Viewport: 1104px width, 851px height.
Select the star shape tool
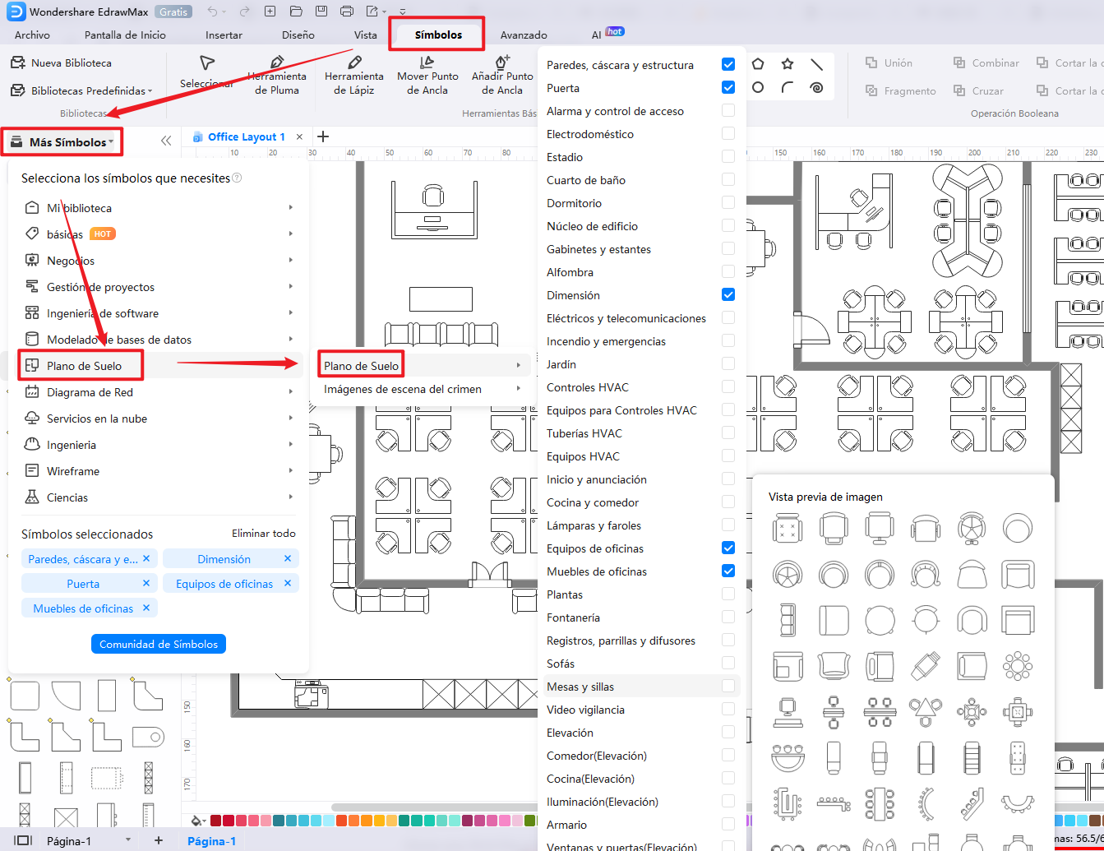[788, 64]
